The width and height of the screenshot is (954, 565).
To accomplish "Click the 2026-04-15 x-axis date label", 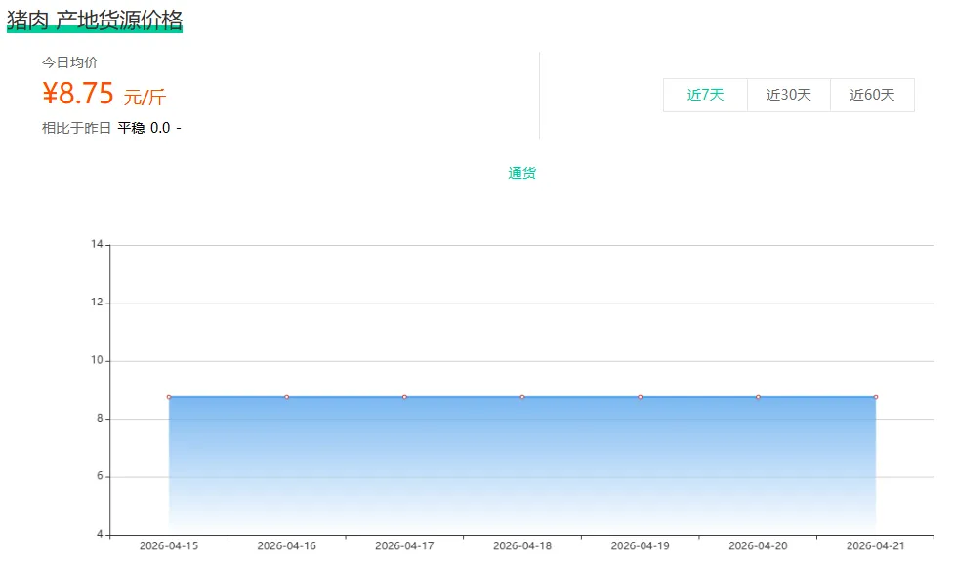I will [x=169, y=546].
